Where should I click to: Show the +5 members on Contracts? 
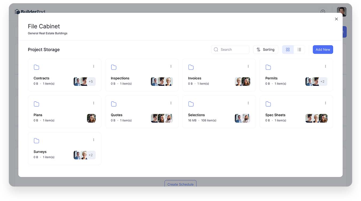point(91,82)
